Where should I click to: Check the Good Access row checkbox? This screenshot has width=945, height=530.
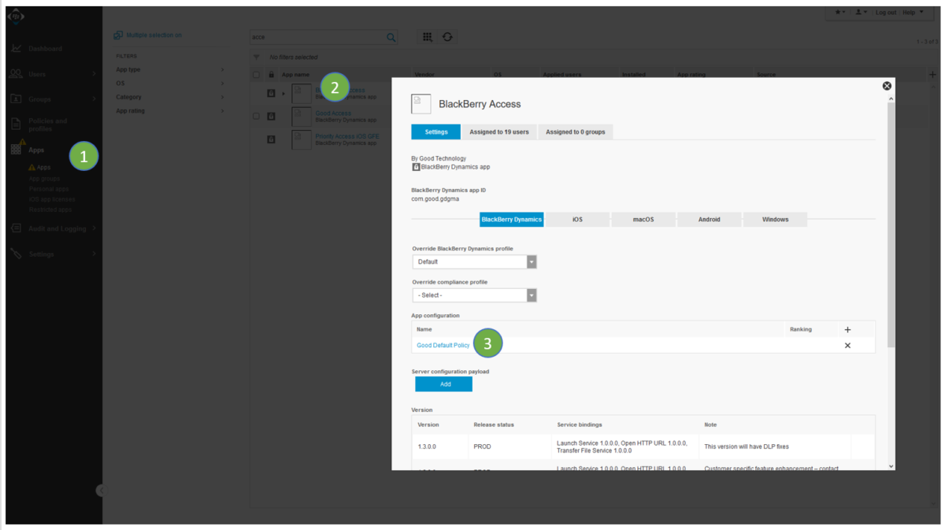(x=256, y=117)
